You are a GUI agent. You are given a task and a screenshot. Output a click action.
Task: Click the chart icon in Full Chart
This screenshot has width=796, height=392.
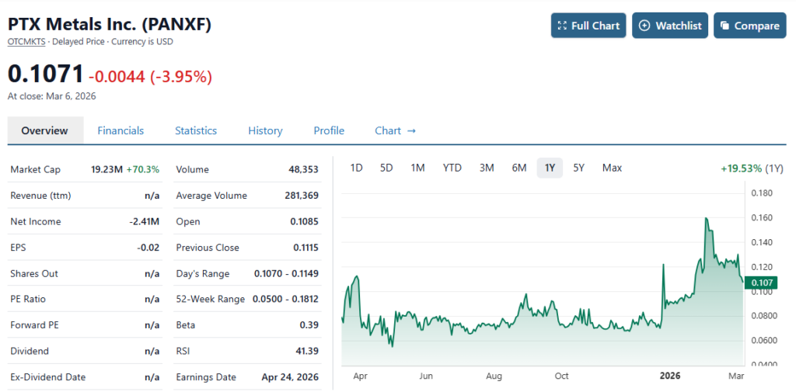561,26
